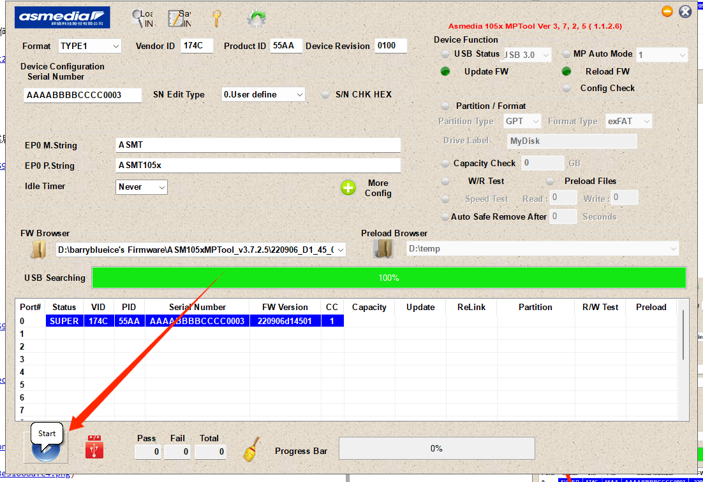
Task: Close the MPTool window
Action: tap(685, 11)
